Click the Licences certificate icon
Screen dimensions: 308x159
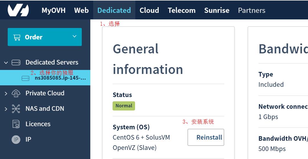click(16, 124)
